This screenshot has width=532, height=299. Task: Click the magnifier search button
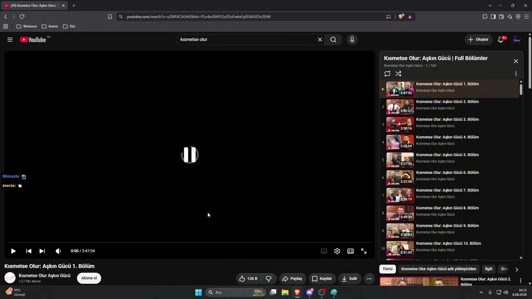point(333,39)
